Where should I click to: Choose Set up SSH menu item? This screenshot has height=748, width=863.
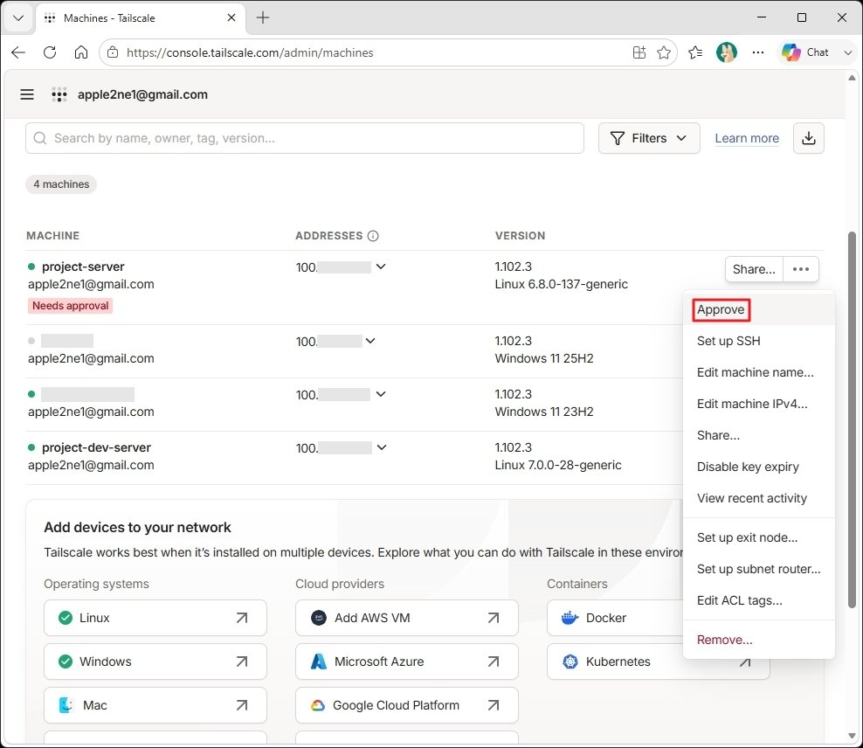point(759,341)
